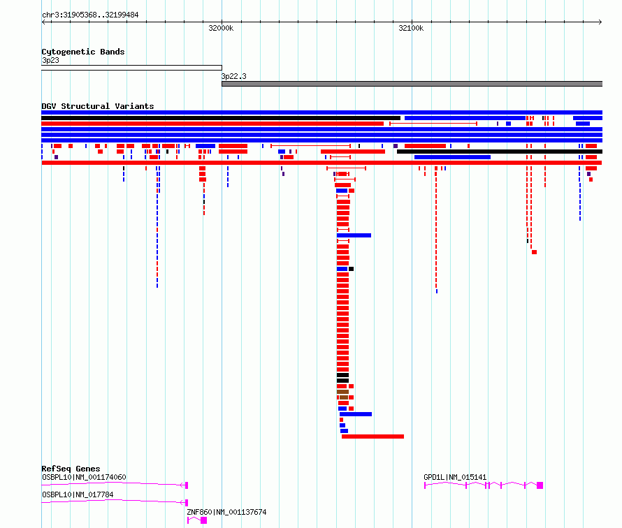The height and width of the screenshot is (528, 622).
Task: Click the 32100k ruler marker
Action: click(411, 28)
